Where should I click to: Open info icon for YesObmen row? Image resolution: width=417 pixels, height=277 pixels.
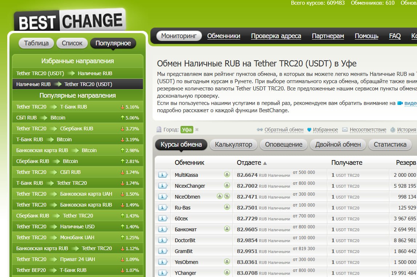point(163,262)
